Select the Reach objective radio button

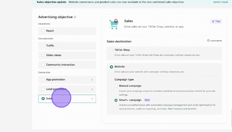coord(43,31)
